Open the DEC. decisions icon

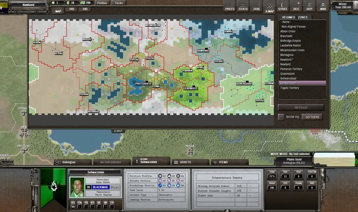[296, 6]
